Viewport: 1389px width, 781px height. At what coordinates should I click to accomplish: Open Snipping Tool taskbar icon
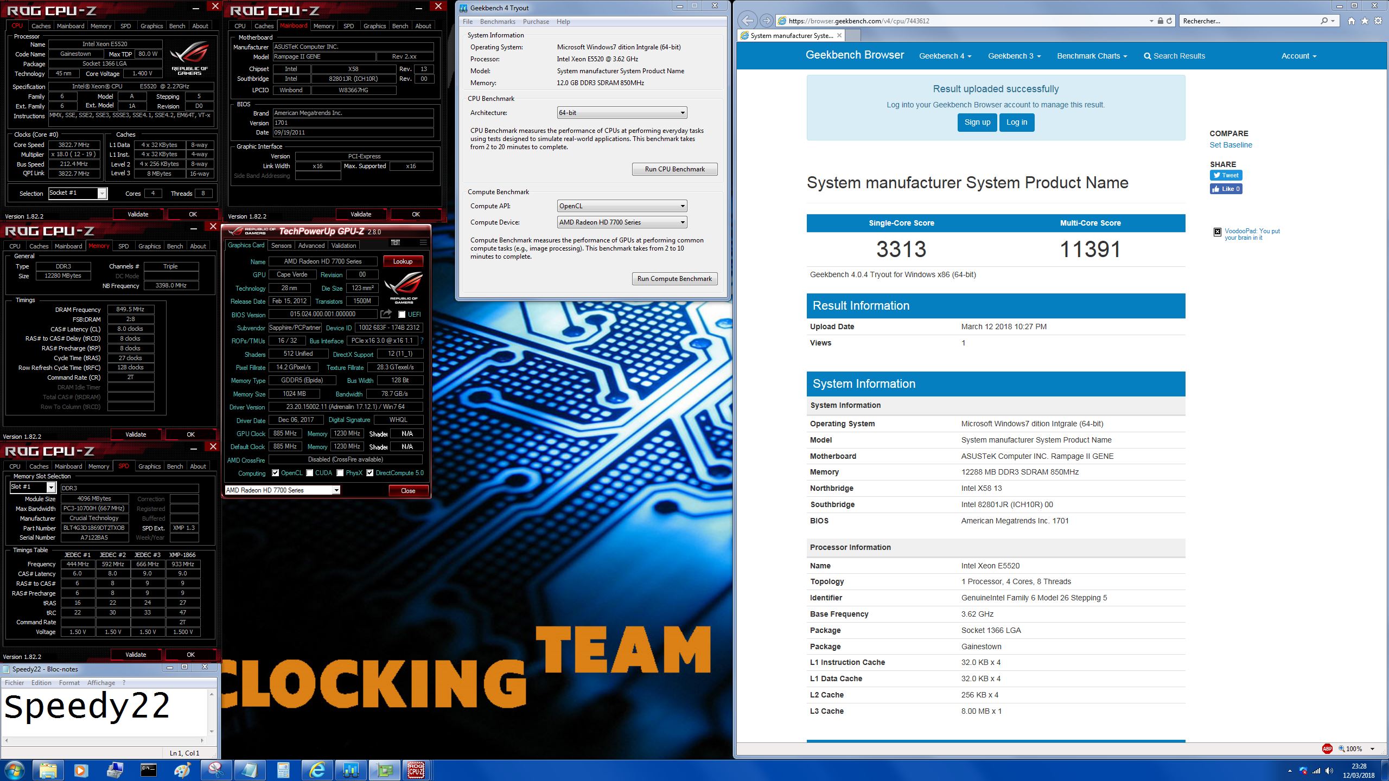tap(215, 770)
